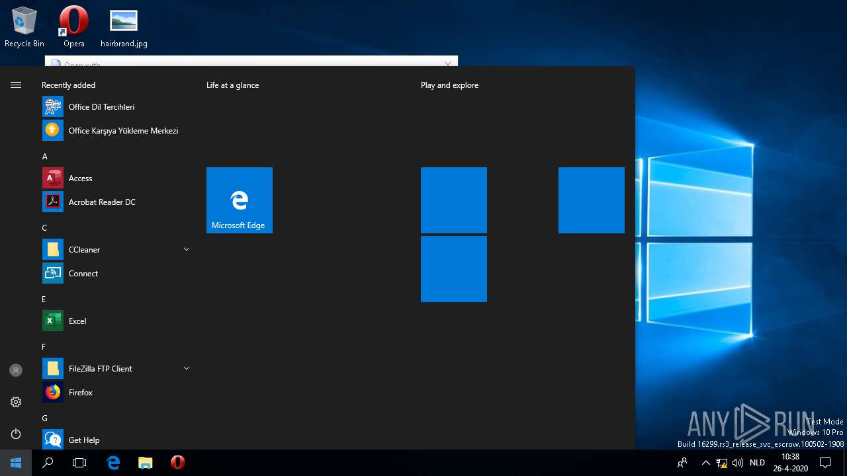Open Task View on the taskbar
The width and height of the screenshot is (847, 476).
click(79, 463)
